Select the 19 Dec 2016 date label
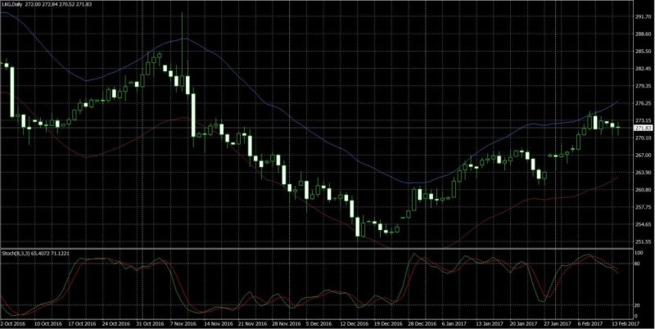 point(382,323)
